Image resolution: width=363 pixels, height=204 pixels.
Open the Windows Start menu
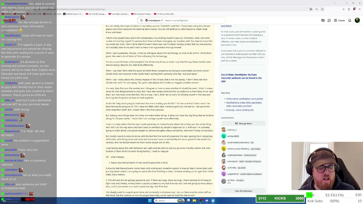(x=150, y=201)
